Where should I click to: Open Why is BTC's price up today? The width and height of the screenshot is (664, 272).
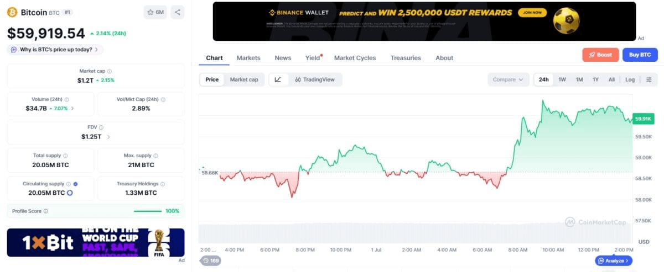[x=55, y=50]
